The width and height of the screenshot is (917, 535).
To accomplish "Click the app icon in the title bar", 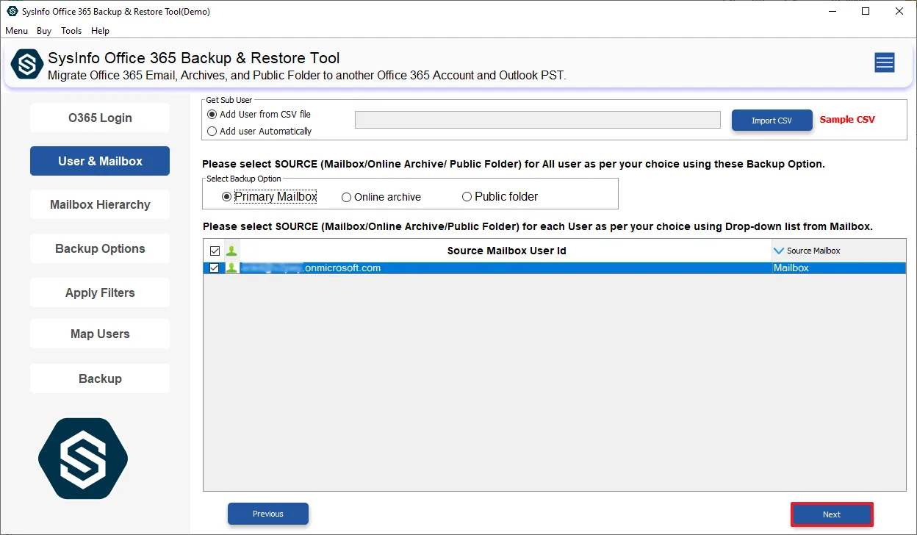I will [x=12, y=11].
